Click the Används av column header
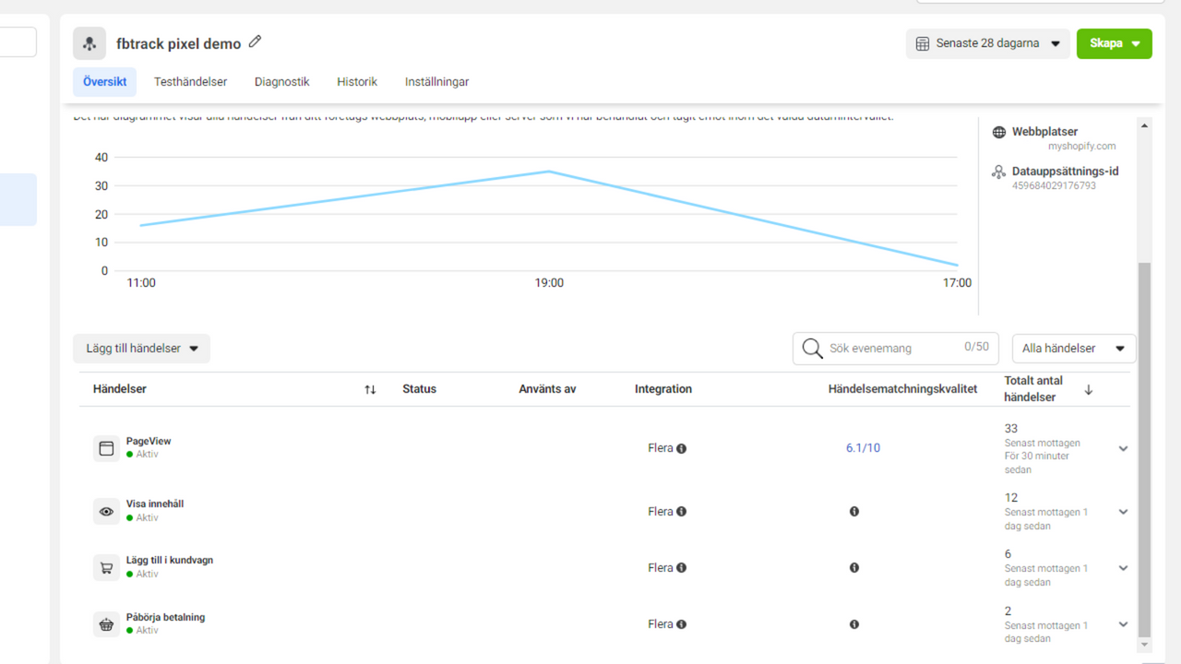The image size is (1181, 664). tap(547, 389)
